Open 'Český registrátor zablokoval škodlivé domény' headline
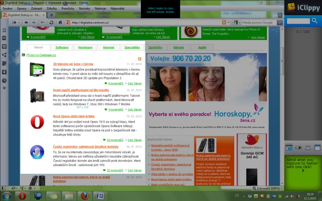The width and height of the screenshot is (322, 201). coord(86,147)
